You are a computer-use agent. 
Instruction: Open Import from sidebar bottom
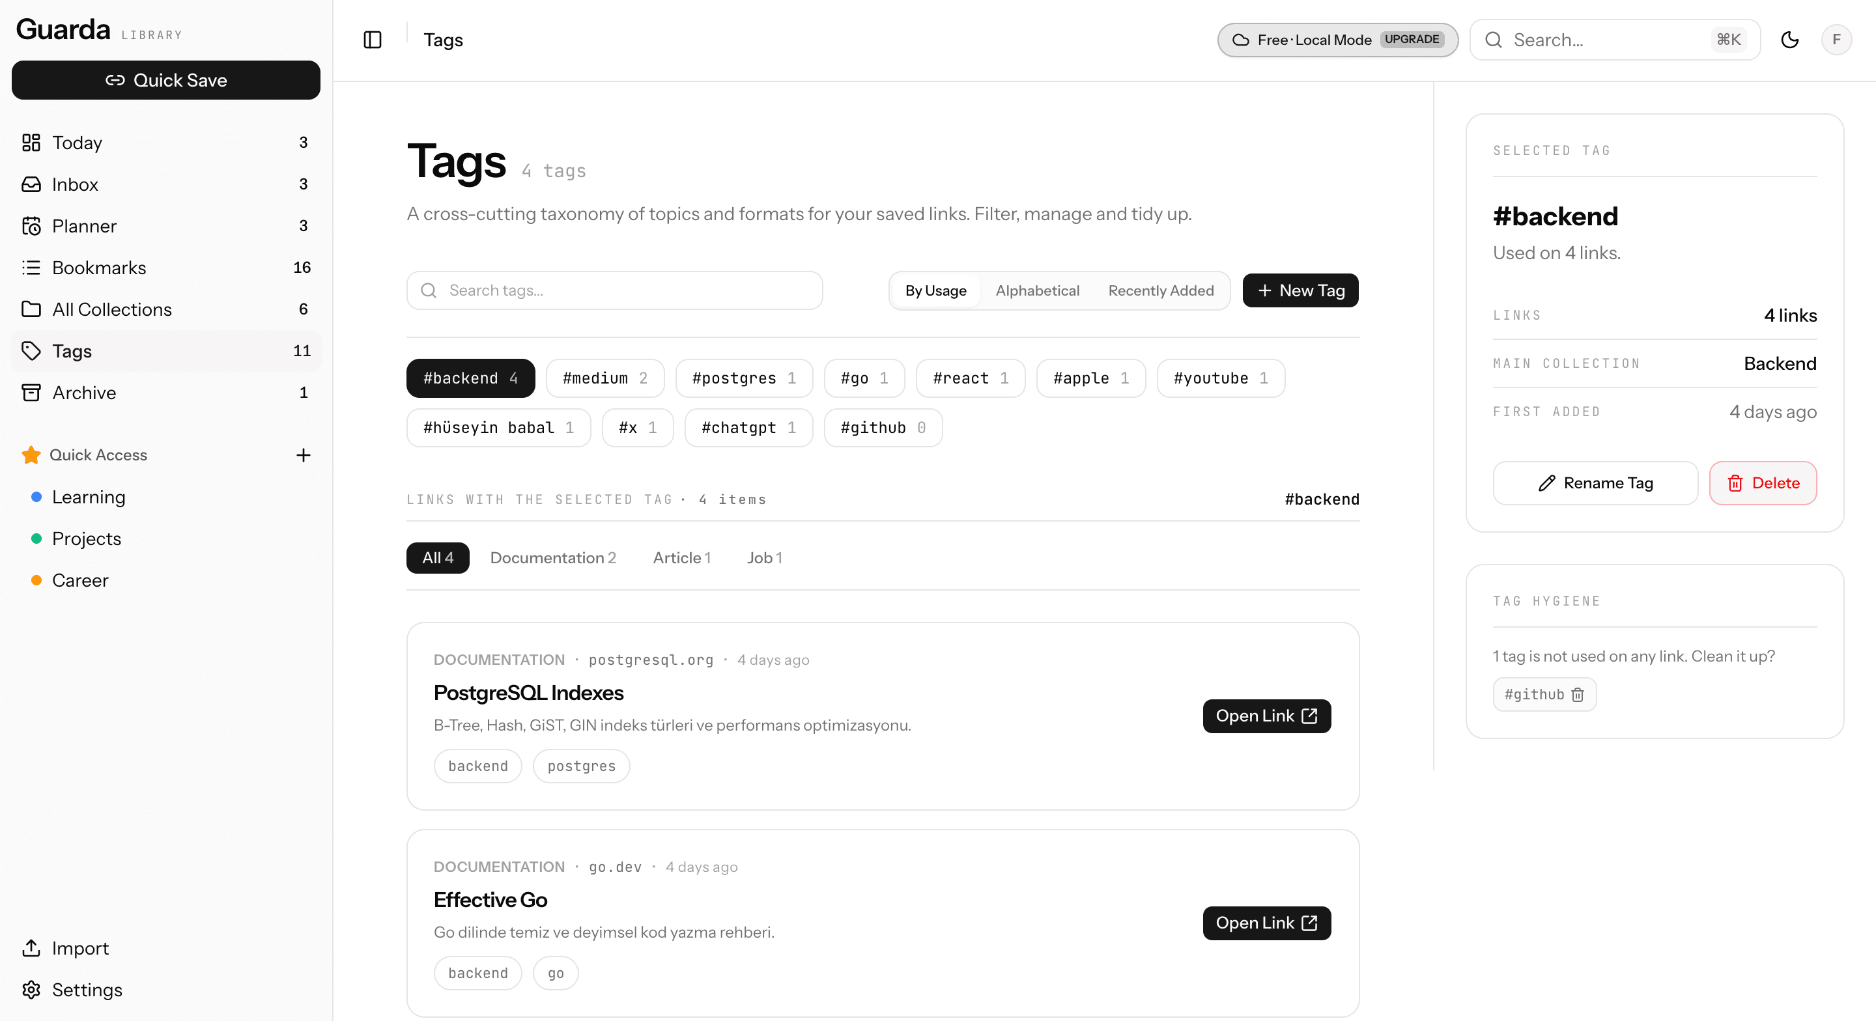(x=165, y=948)
